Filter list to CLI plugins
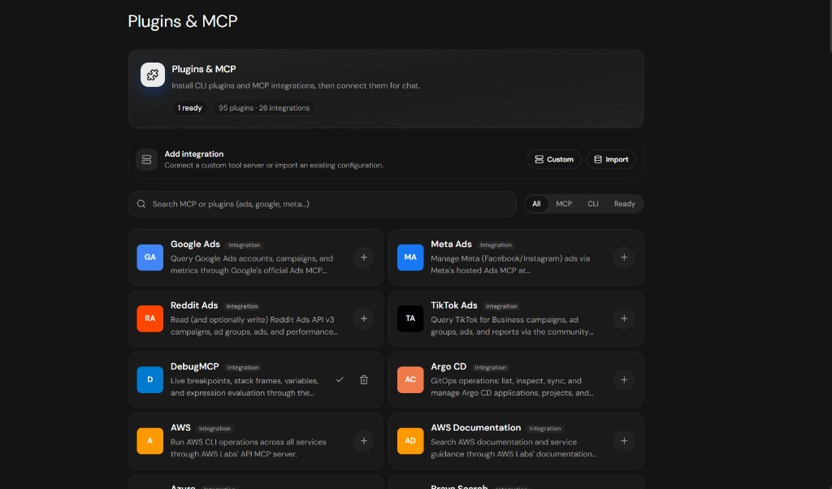 (x=592, y=204)
